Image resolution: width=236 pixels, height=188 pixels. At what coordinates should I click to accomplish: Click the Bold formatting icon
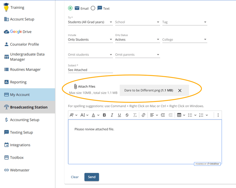[104, 115]
